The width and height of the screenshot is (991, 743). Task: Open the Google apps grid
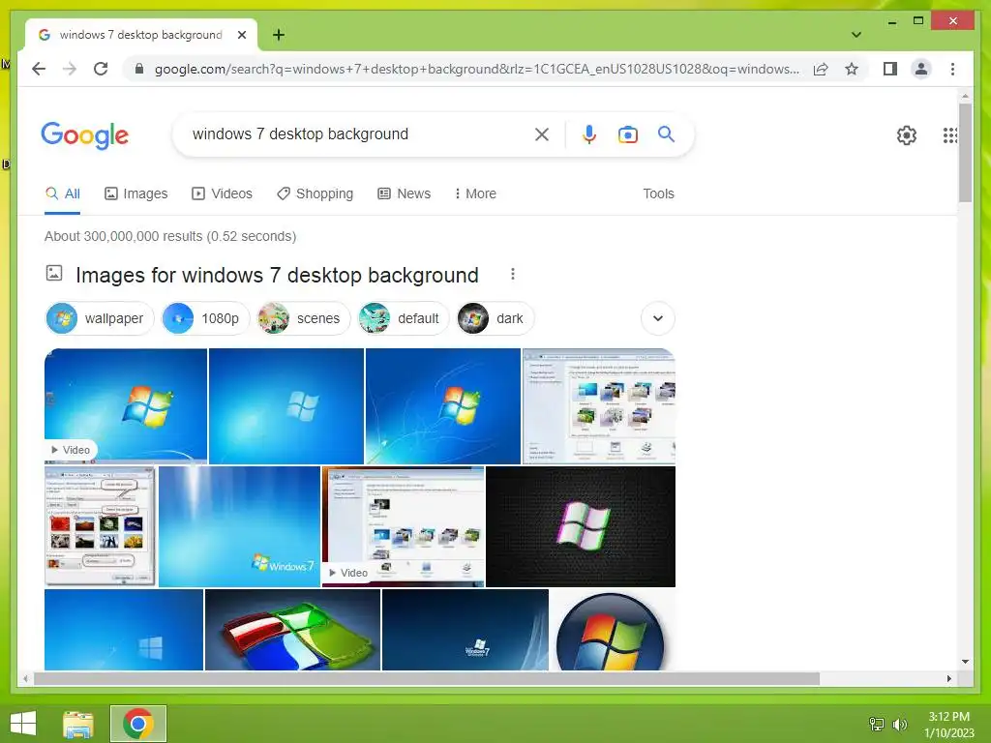tap(950, 134)
